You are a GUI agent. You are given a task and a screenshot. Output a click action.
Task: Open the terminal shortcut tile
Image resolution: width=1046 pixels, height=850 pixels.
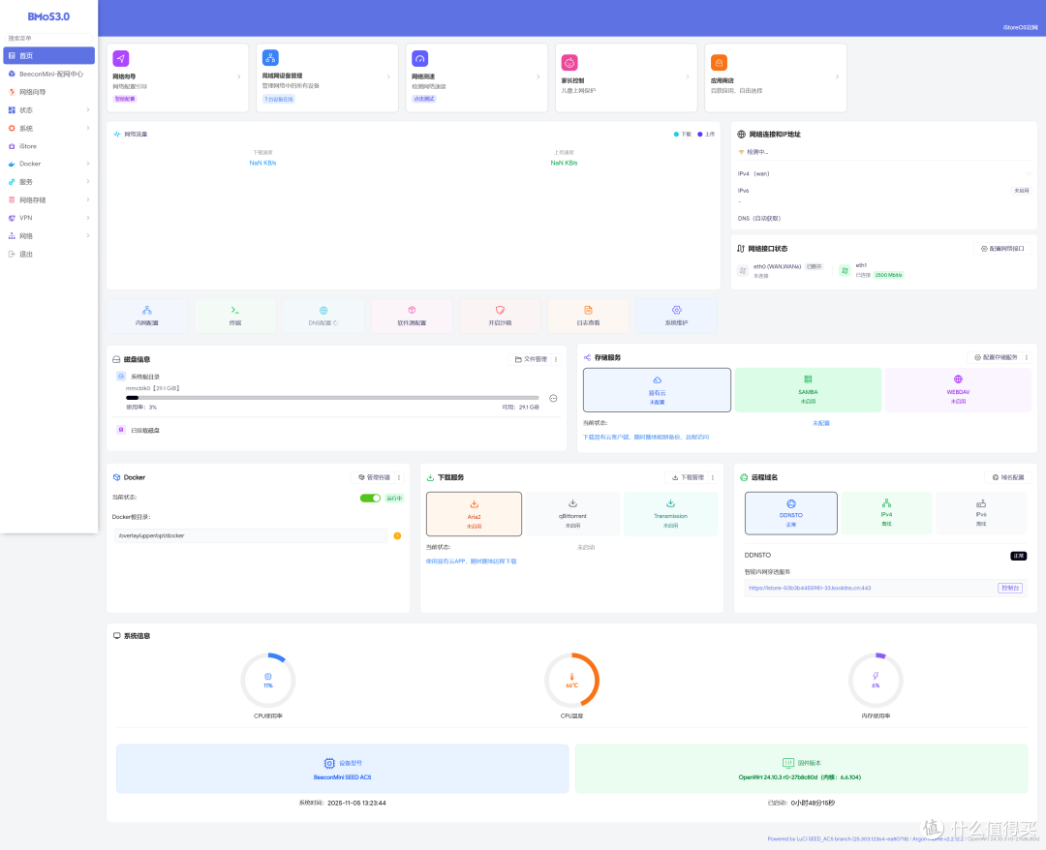tap(234, 316)
